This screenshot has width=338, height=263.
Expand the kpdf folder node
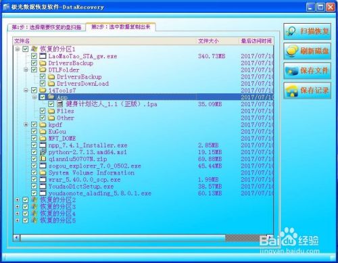(26, 124)
